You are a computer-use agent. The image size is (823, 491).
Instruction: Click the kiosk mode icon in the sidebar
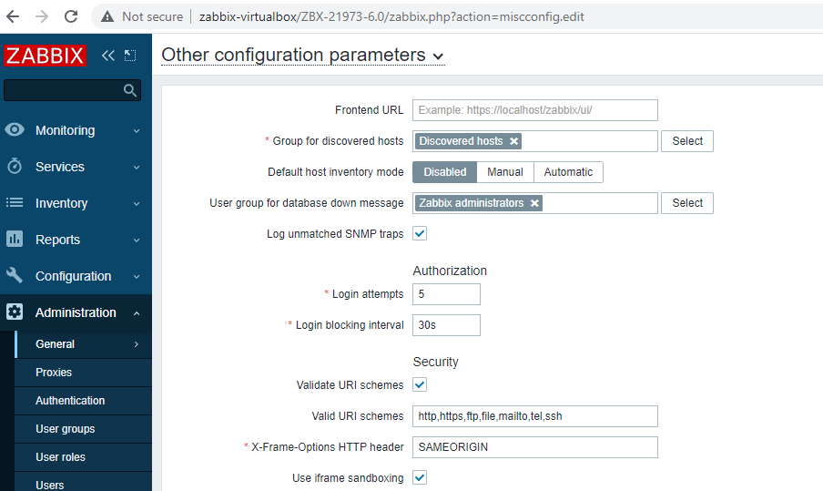click(x=130, y=56)
